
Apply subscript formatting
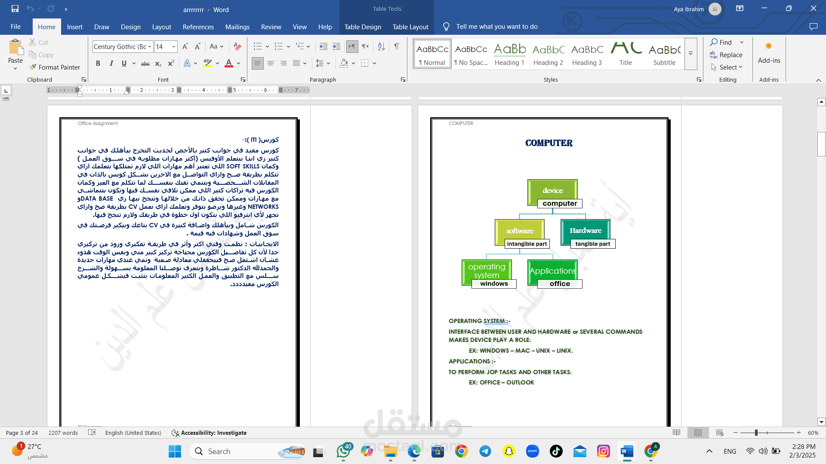(158, 64)
